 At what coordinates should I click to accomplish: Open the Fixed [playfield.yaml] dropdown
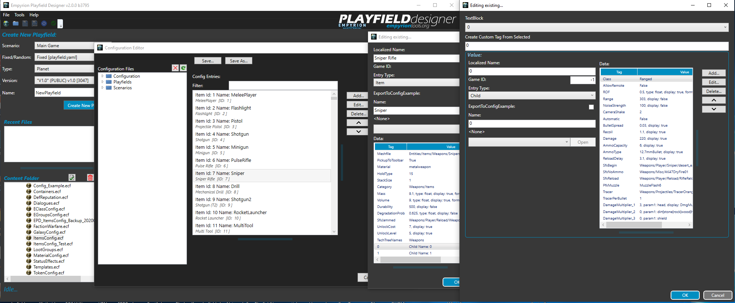tap(64, 57)
